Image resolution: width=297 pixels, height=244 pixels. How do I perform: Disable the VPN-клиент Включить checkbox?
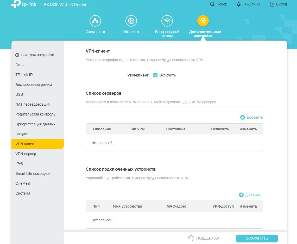point(155,75)
